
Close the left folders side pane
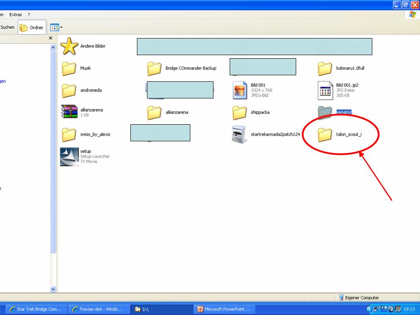point(50,38)
